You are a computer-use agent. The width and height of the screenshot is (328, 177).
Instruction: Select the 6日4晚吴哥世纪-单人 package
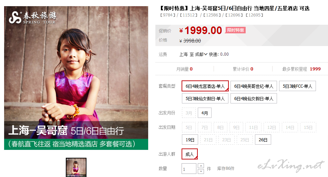[x=254, y=86]
